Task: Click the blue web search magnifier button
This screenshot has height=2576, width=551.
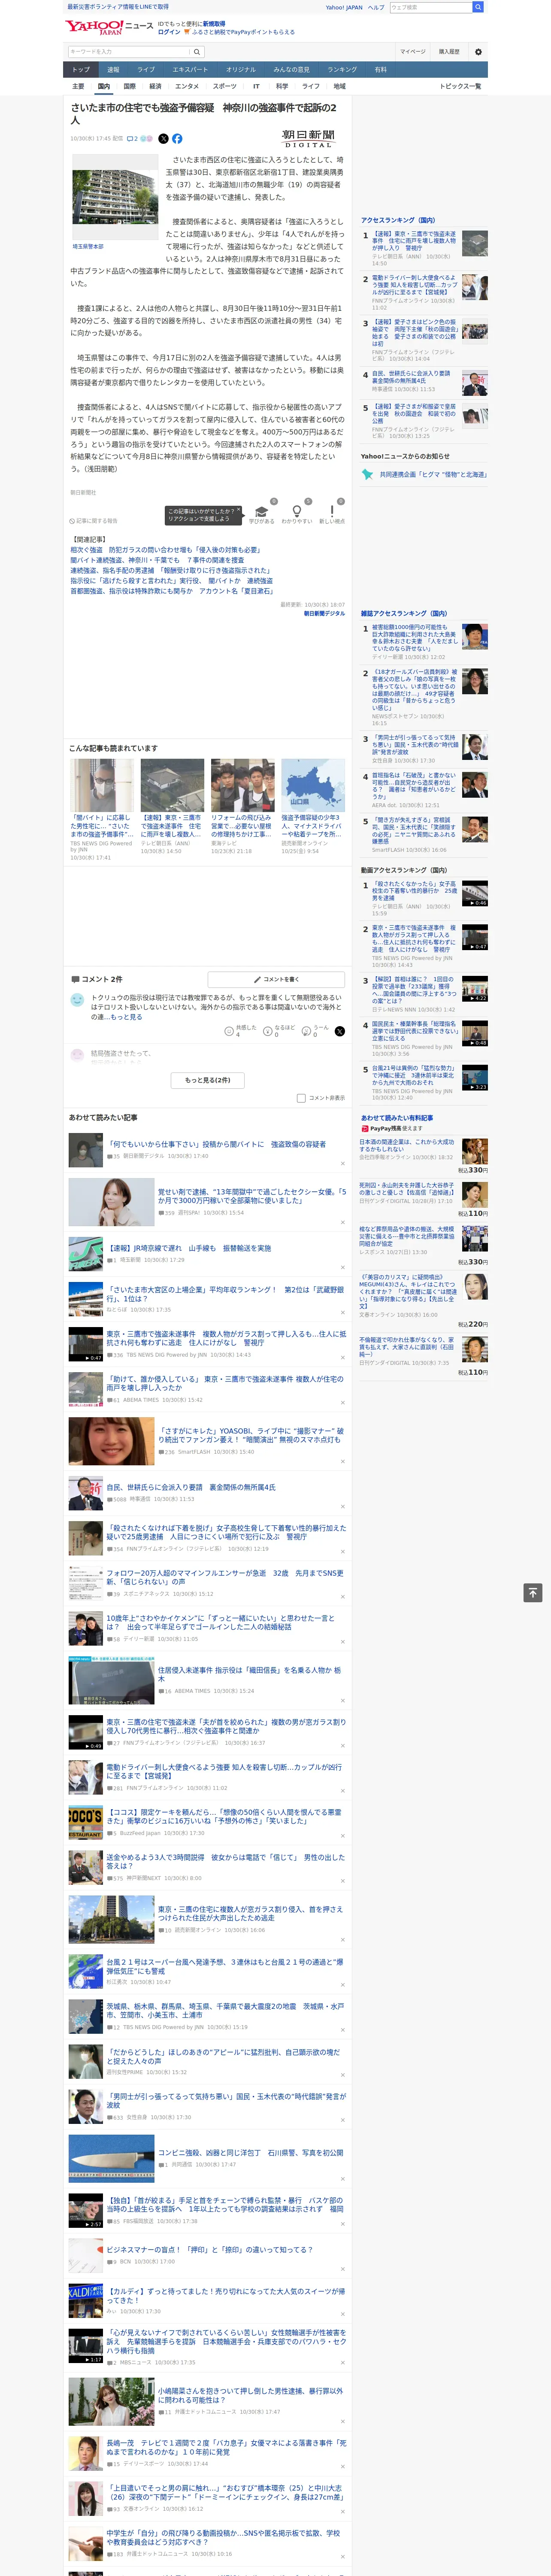Action: 478,7
